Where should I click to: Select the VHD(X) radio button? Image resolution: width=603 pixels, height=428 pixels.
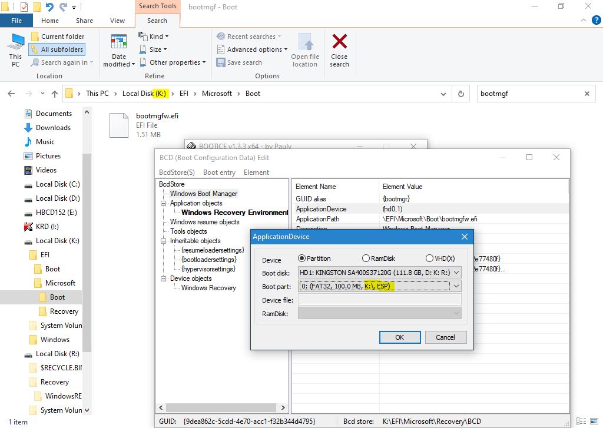tap(429, 258)
